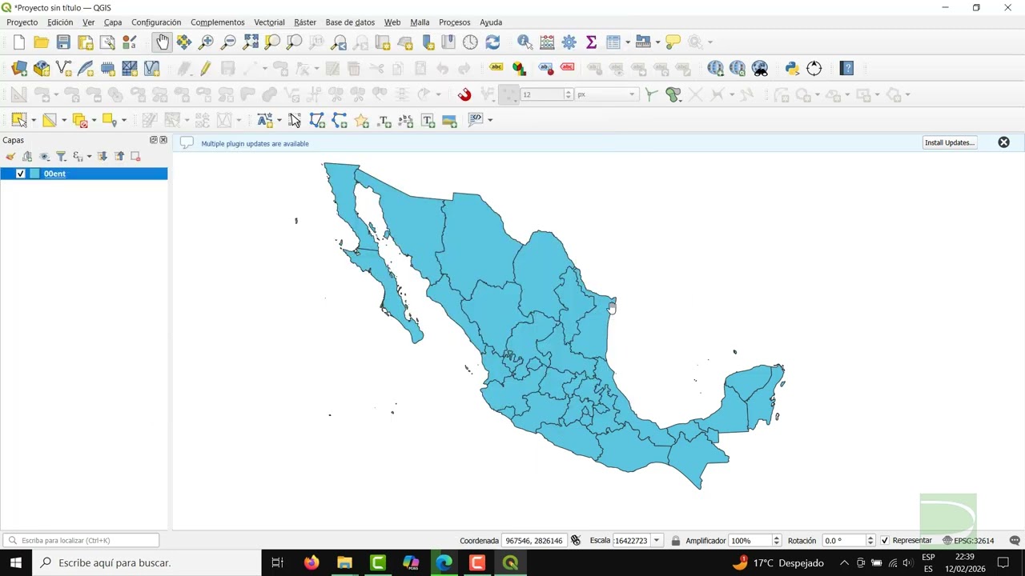This screenshot has height=576, width=1025.
Task: Click the map tips speech bubble icon
Action: [673, 42]
